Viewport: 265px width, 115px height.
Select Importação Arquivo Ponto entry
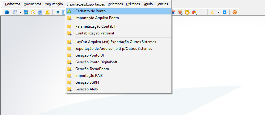(x=118, y=18)
